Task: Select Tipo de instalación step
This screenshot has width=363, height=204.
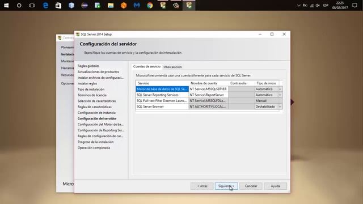Action: pyautogui.click(x=91, y=90)
